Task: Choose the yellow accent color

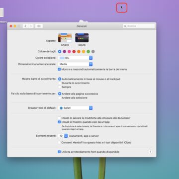Action: click(84, 52)
